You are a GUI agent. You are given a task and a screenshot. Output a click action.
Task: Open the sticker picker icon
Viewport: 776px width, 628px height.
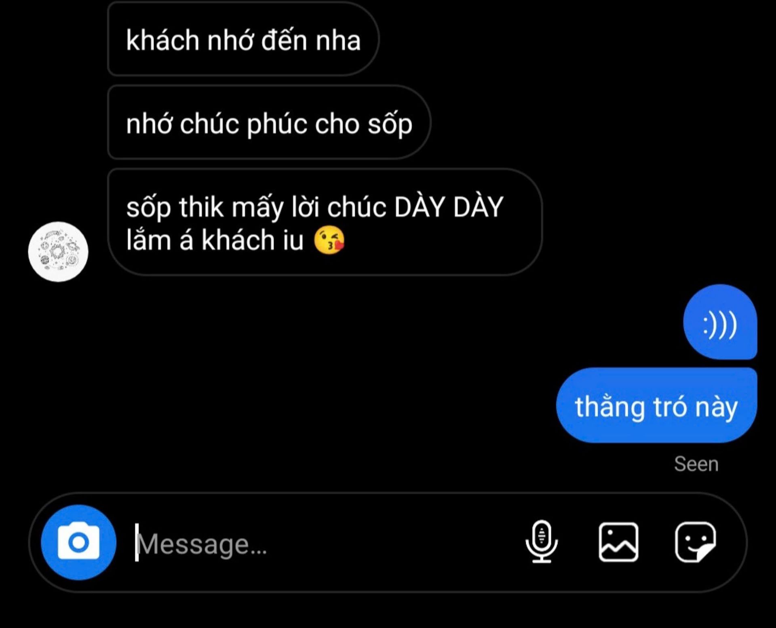695,542
